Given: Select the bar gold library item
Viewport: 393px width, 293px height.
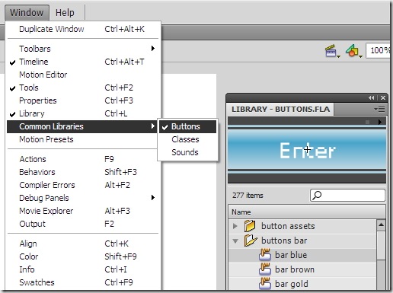Looking at the screenshot, I should pos(302,284).
